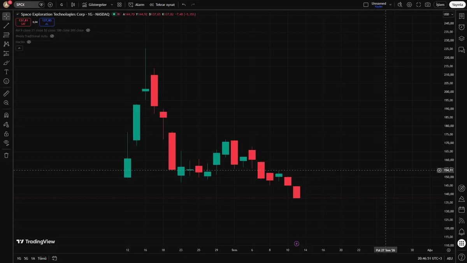467x263 pixels.
Task: Select the 1G date range tab
Action: click(19, 258)
